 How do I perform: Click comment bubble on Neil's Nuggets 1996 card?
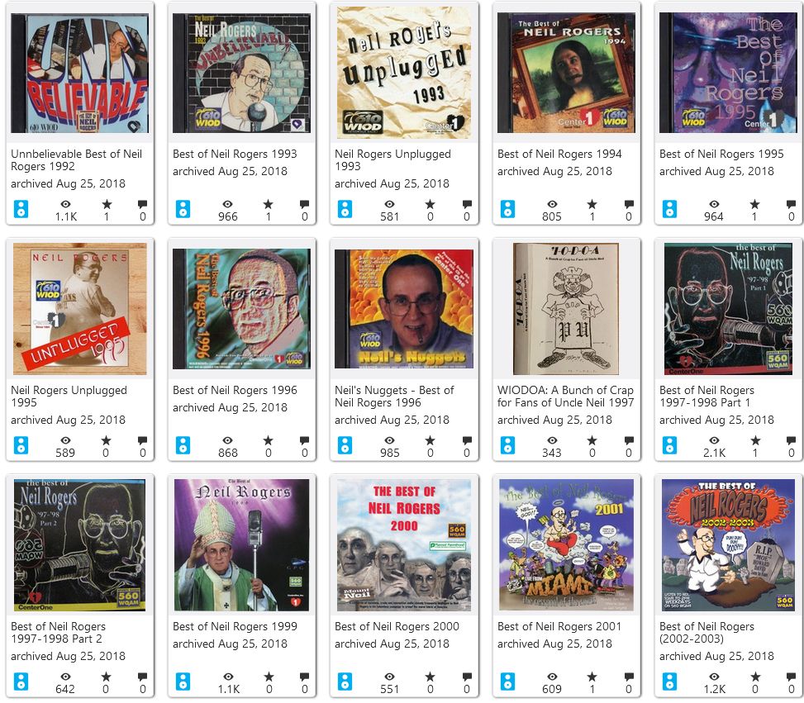467,440
